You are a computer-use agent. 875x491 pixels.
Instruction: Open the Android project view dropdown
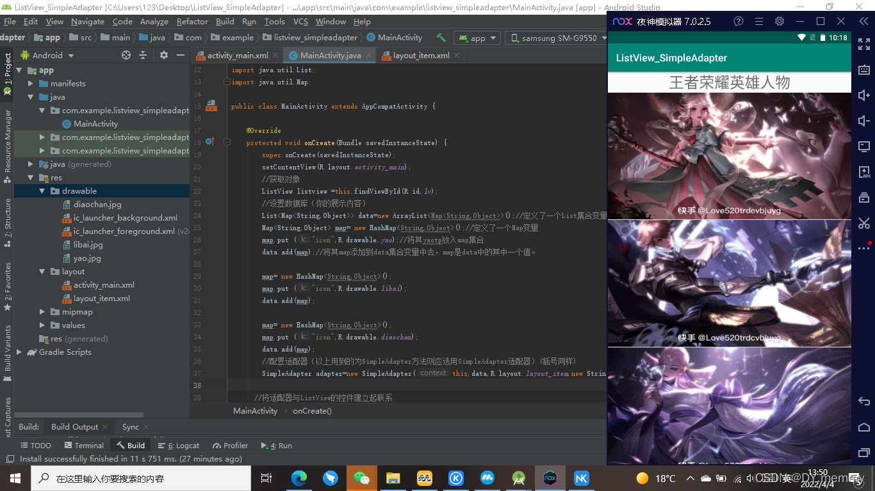point(48,56)
